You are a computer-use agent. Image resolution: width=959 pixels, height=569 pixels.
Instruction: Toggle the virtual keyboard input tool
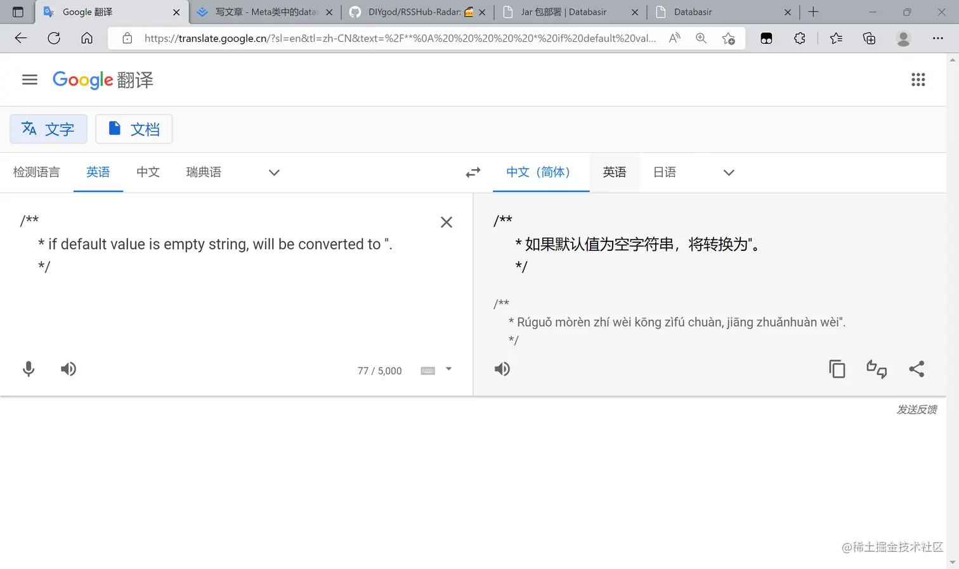click(428, 371)
